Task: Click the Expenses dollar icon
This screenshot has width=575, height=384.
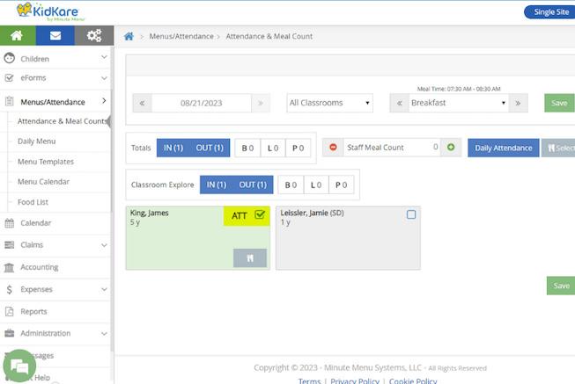Action: (x=9, y=290)
